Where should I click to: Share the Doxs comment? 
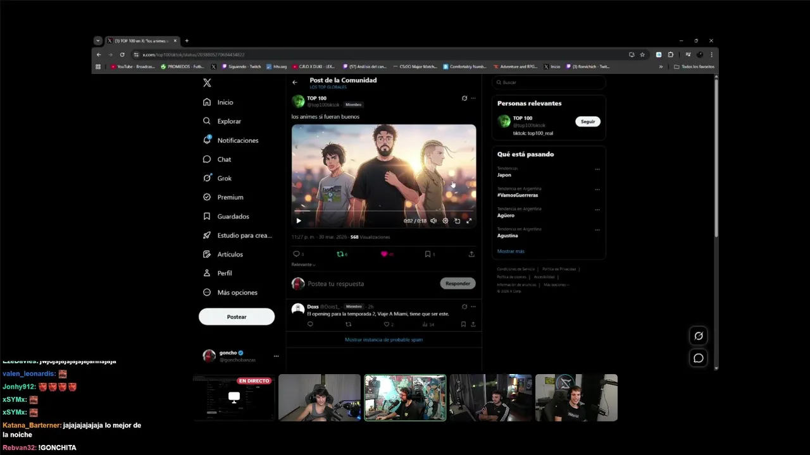click(473, 324)
